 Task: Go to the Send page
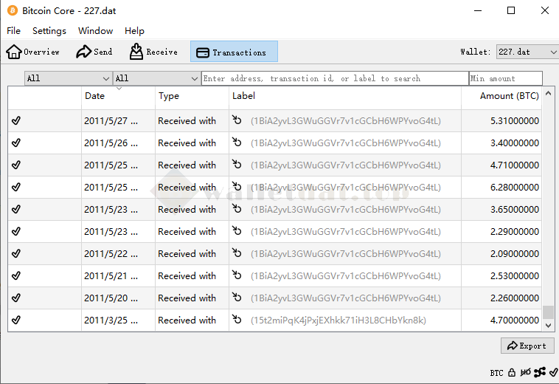94,52
